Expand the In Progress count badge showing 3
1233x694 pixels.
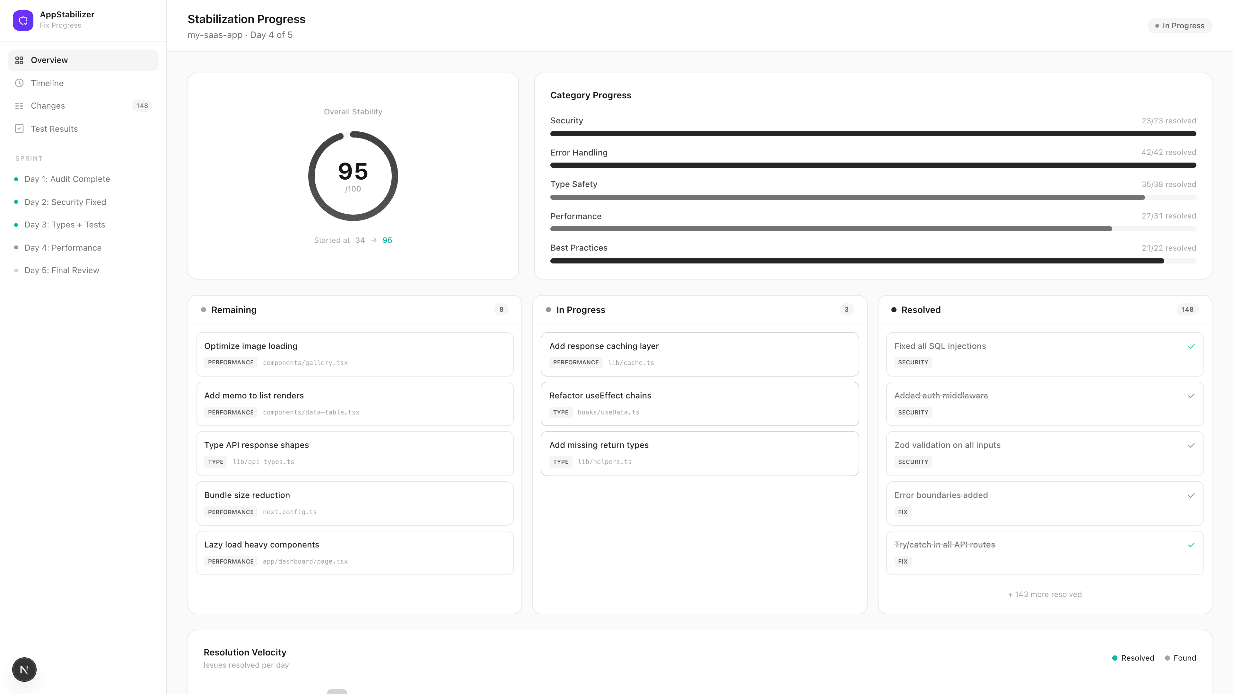click(846, 309)
